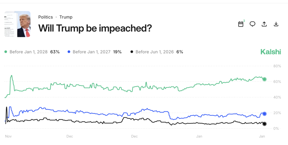Click the 19% legend value

point(117,52)
